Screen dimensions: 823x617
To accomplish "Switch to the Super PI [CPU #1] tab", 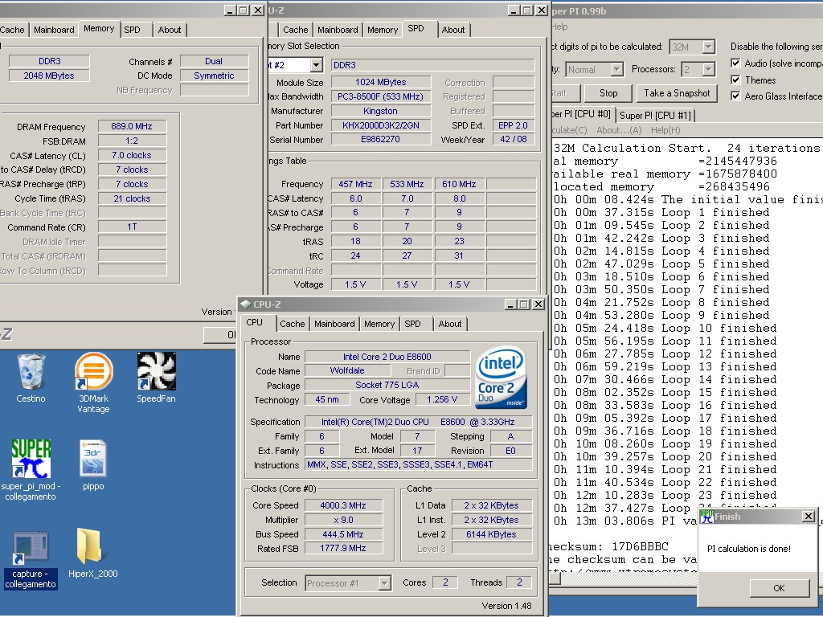I will click(x=655, y=116).
